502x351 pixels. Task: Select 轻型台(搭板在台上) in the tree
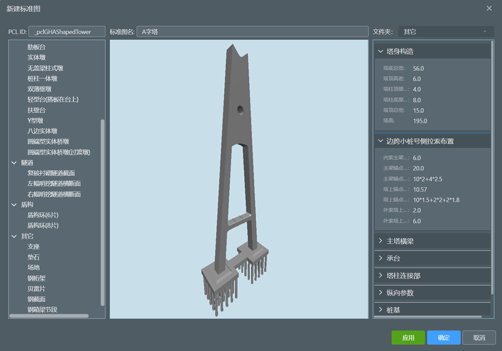tap(53, 100)
